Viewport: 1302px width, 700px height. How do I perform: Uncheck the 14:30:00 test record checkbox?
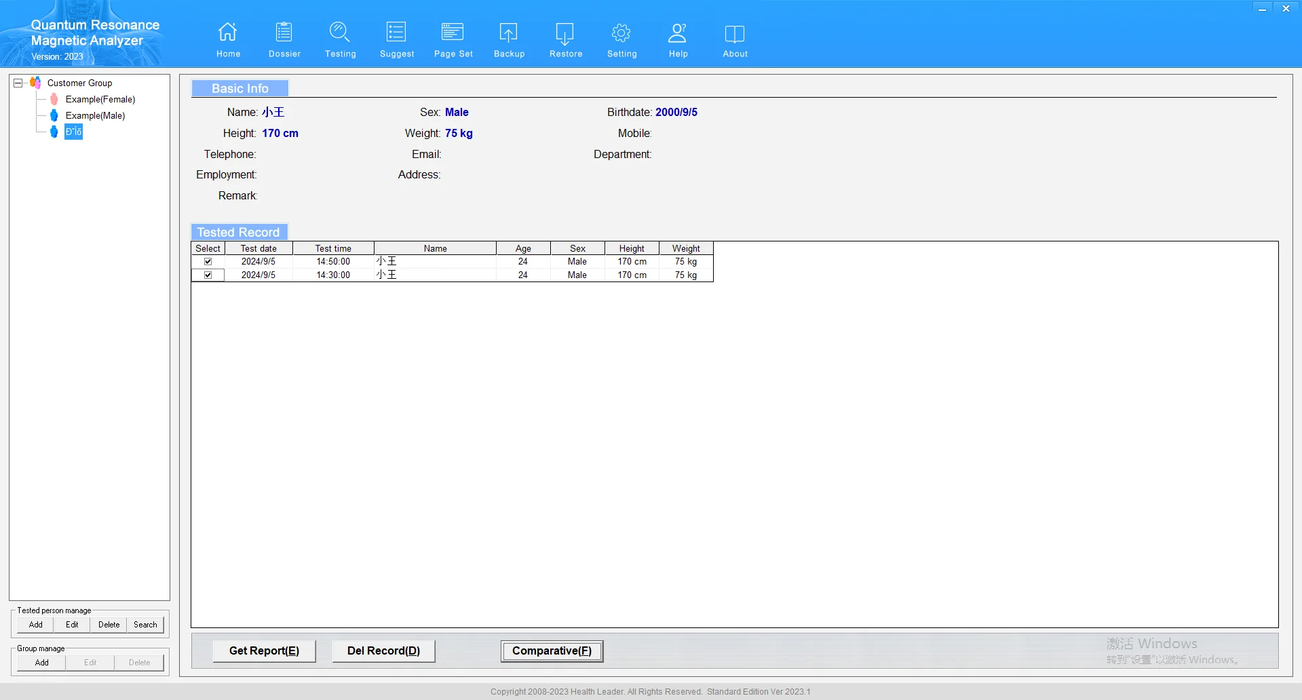coord(208,275)
